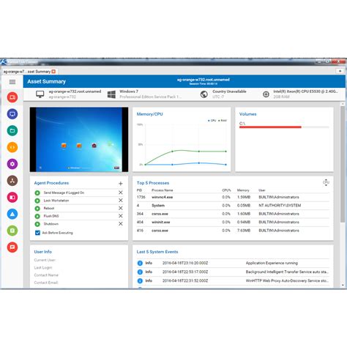Viewport: 347px width, 347px height.
Task: Remove the Flush DNS procedure
Action: click(x=121, y=216)
